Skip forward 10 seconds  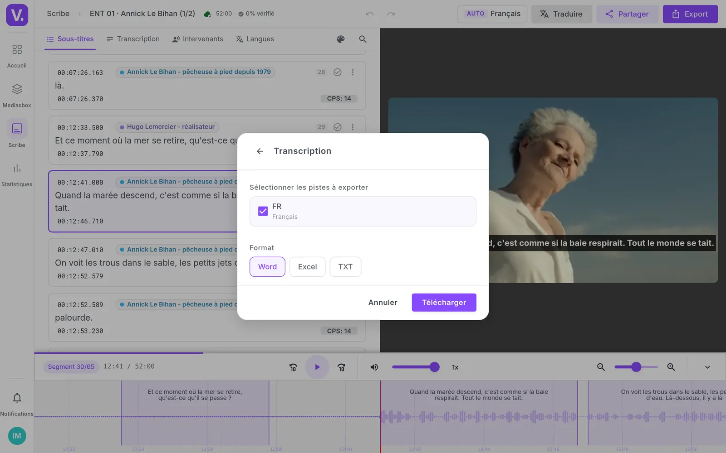[341, 367]
